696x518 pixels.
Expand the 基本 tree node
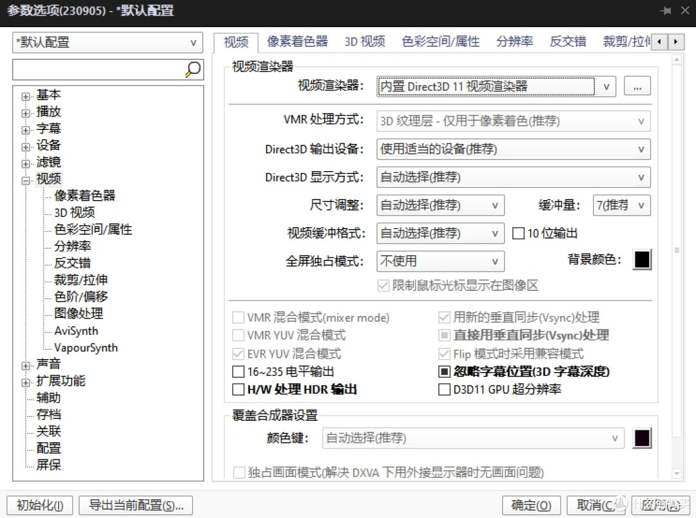pyautogui.click(x=26, y=96)
